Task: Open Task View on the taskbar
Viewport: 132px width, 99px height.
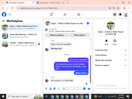Action: [x=46, y=97]
